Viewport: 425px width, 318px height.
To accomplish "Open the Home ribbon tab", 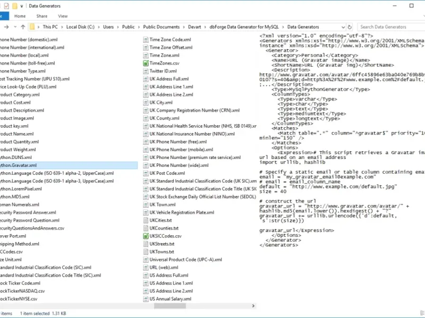I will pyautogui.click(x=20, y=16).
